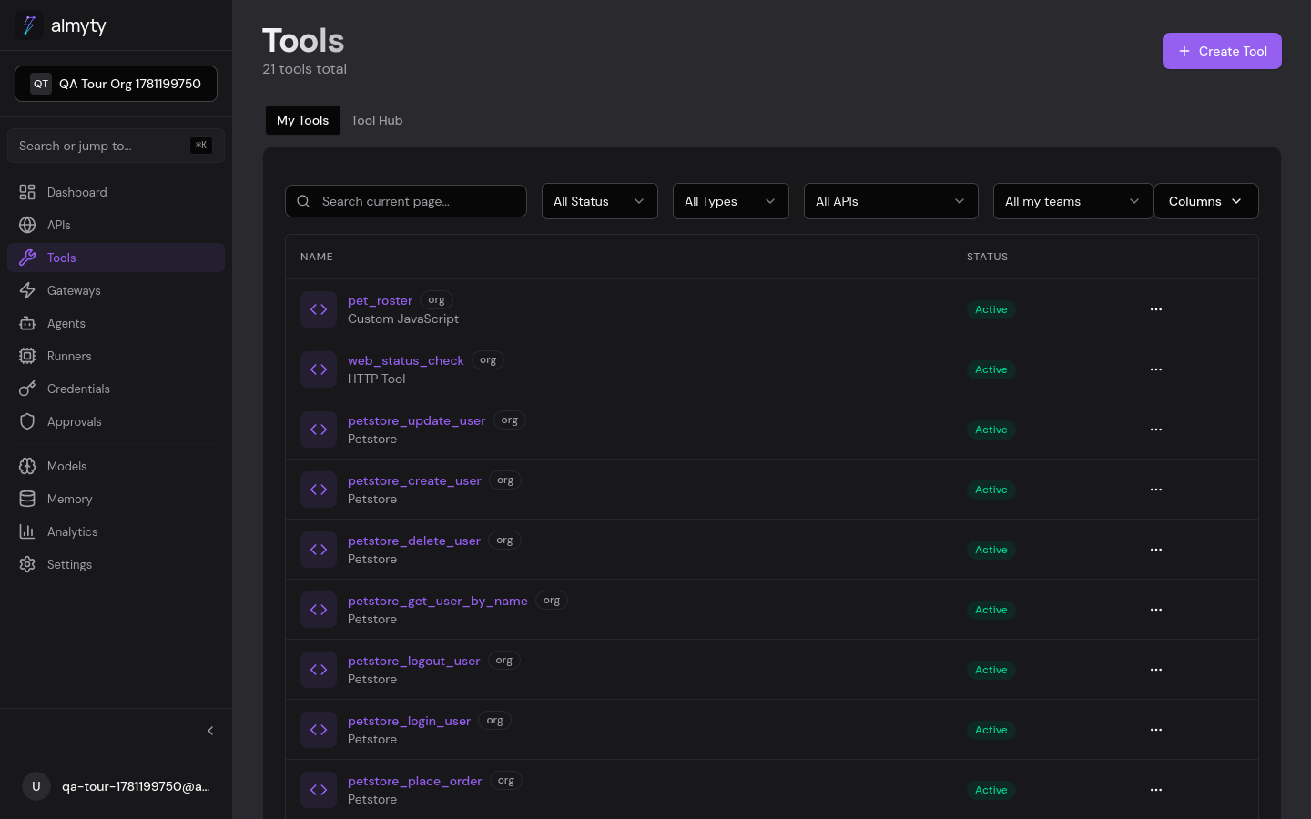
Task: Switch to the My Tools tab
Action: (302, 120)
